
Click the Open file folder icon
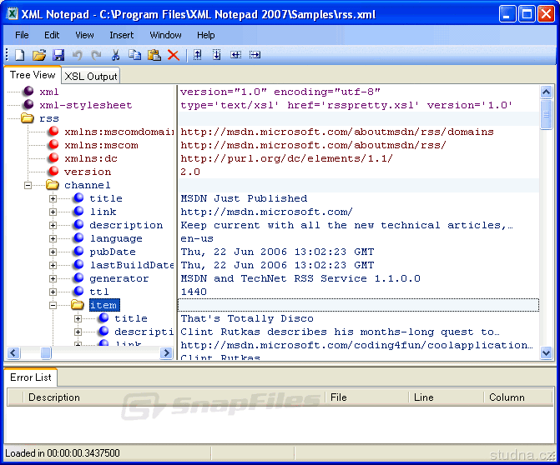38,55
